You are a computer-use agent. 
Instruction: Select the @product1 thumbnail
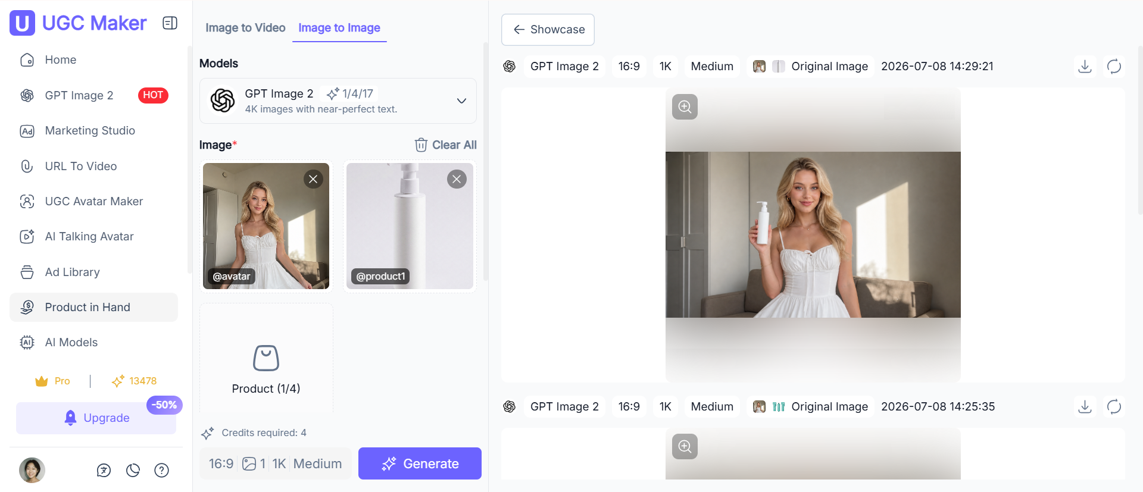pos(410,226)
